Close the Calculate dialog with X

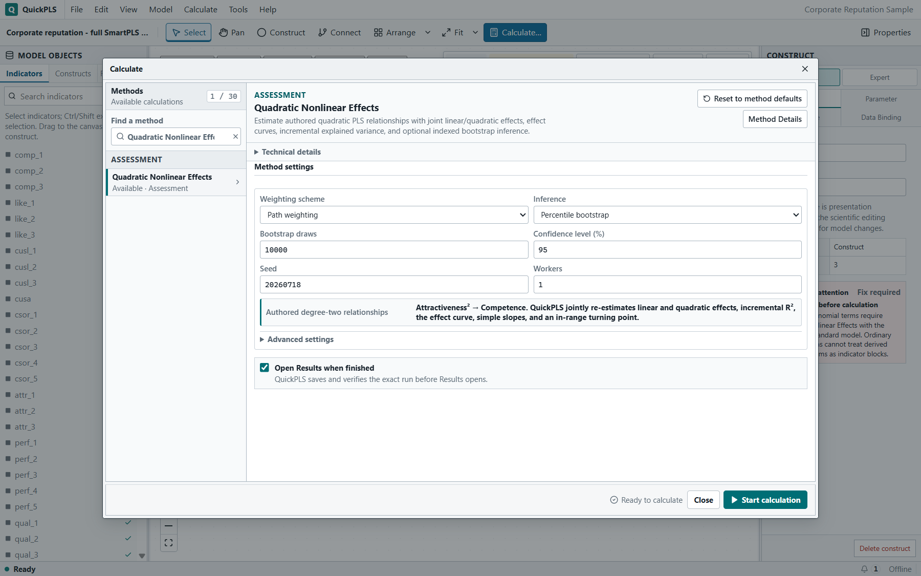pyautogui.click(x=805, y=69)
